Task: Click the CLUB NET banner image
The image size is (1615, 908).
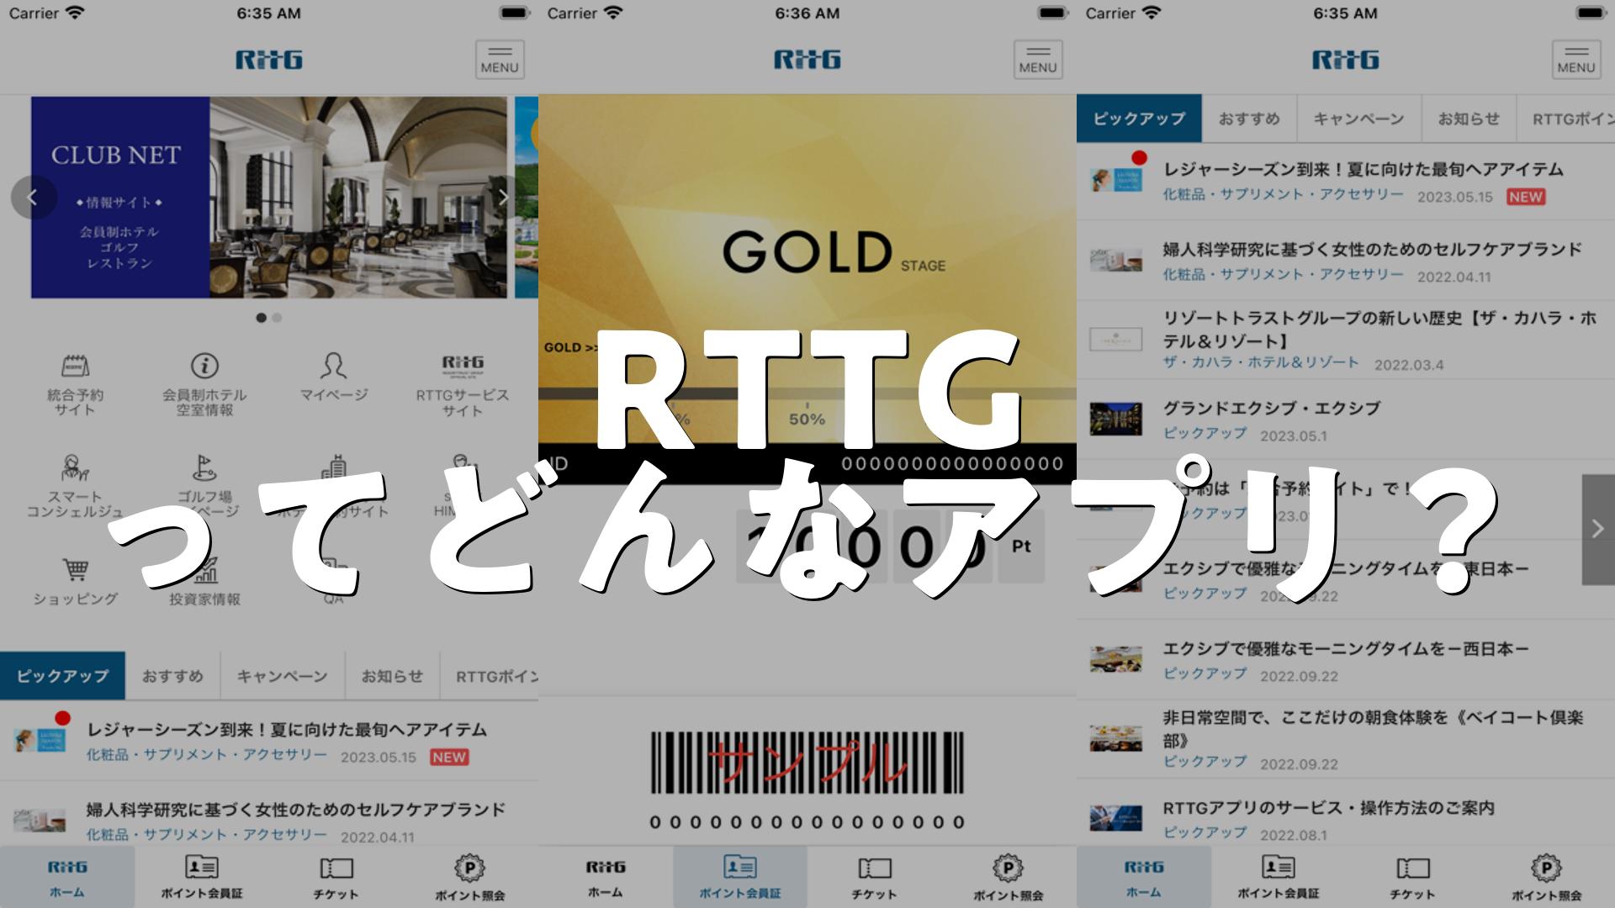Action: [x=269, y=198]
